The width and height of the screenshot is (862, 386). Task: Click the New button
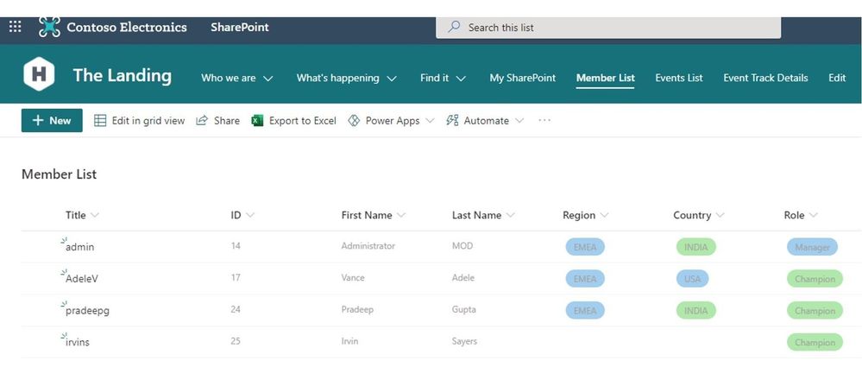[52, 121]
